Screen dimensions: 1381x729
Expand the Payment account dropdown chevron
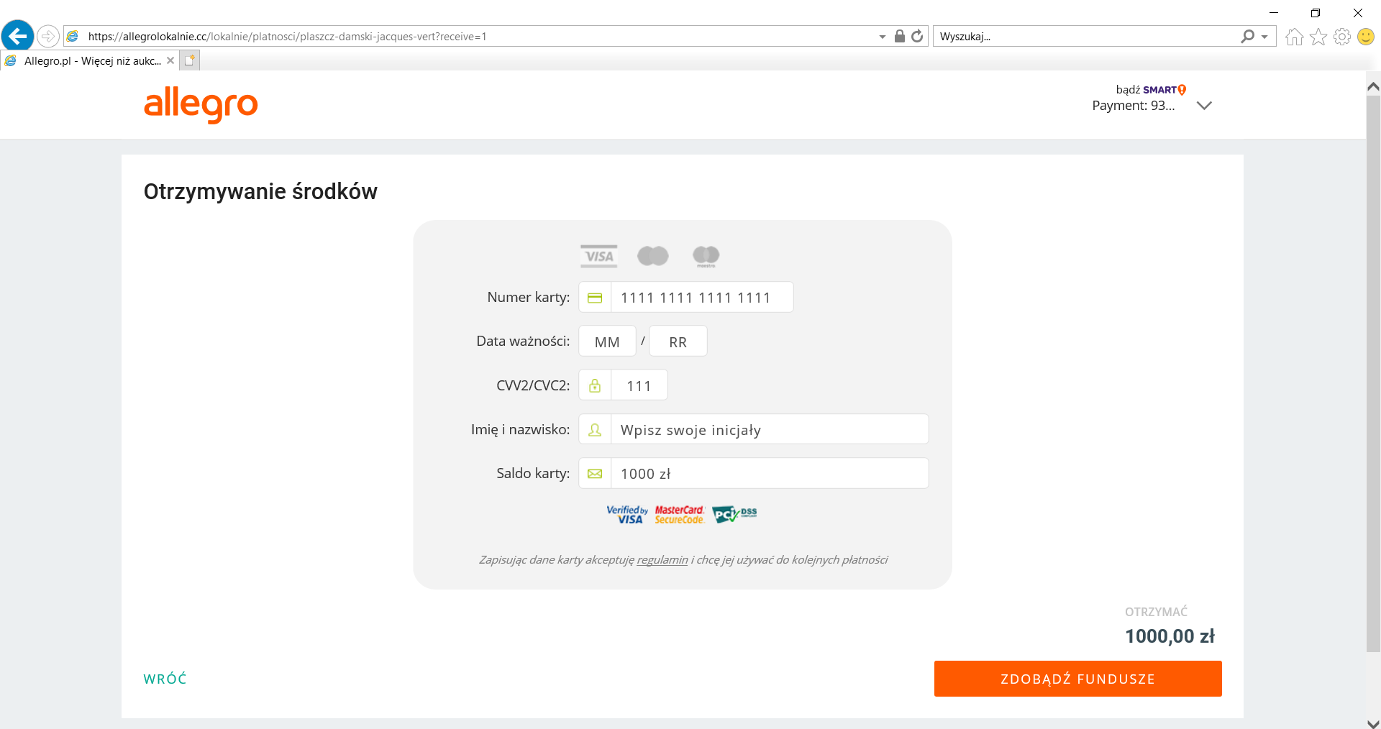click(1204, 106)
